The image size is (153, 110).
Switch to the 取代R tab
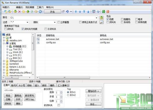(14, 85)
